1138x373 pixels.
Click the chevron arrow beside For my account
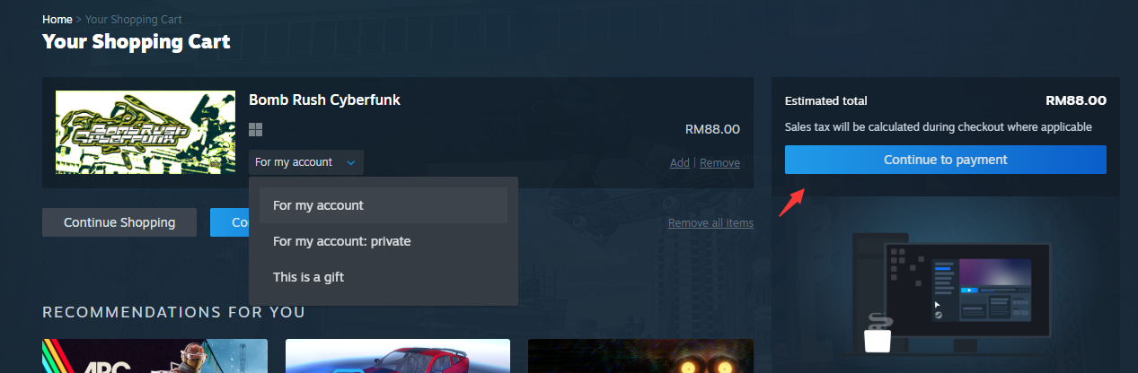tap(351, 162)
